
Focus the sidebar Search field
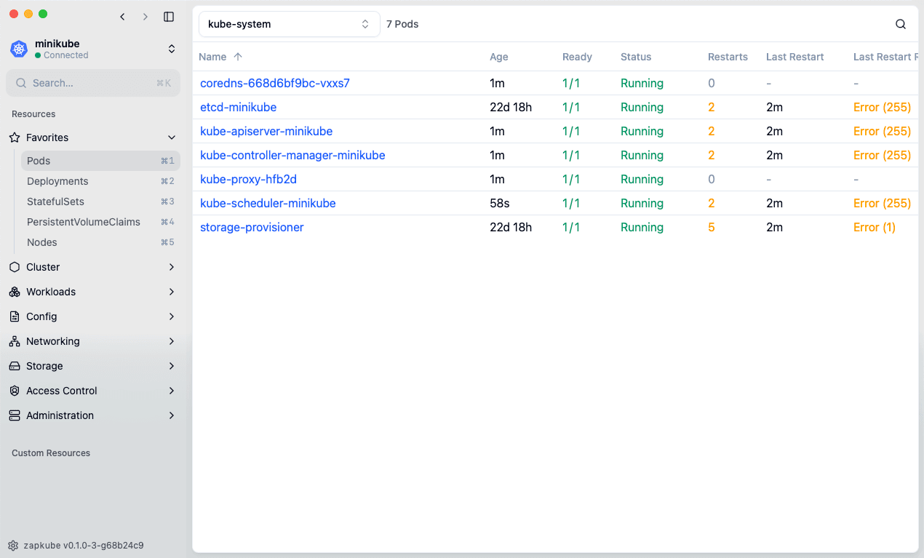[93, 83]
